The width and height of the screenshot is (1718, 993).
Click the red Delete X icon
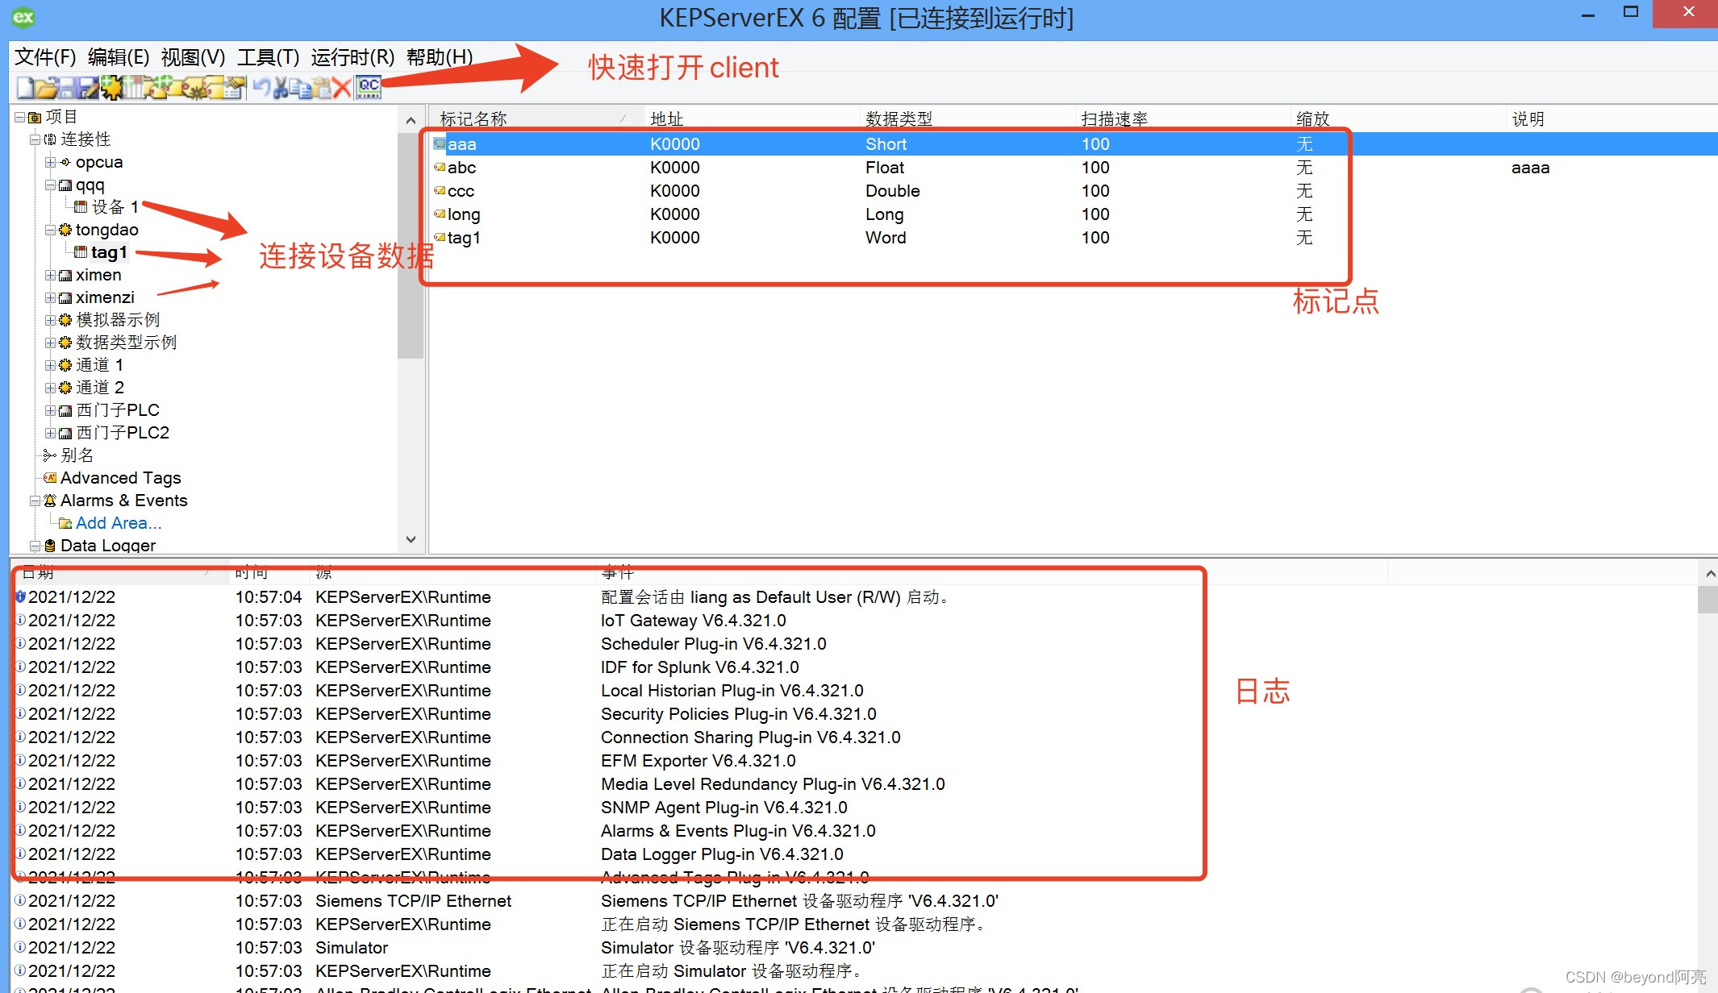click(x=342, y=87)
